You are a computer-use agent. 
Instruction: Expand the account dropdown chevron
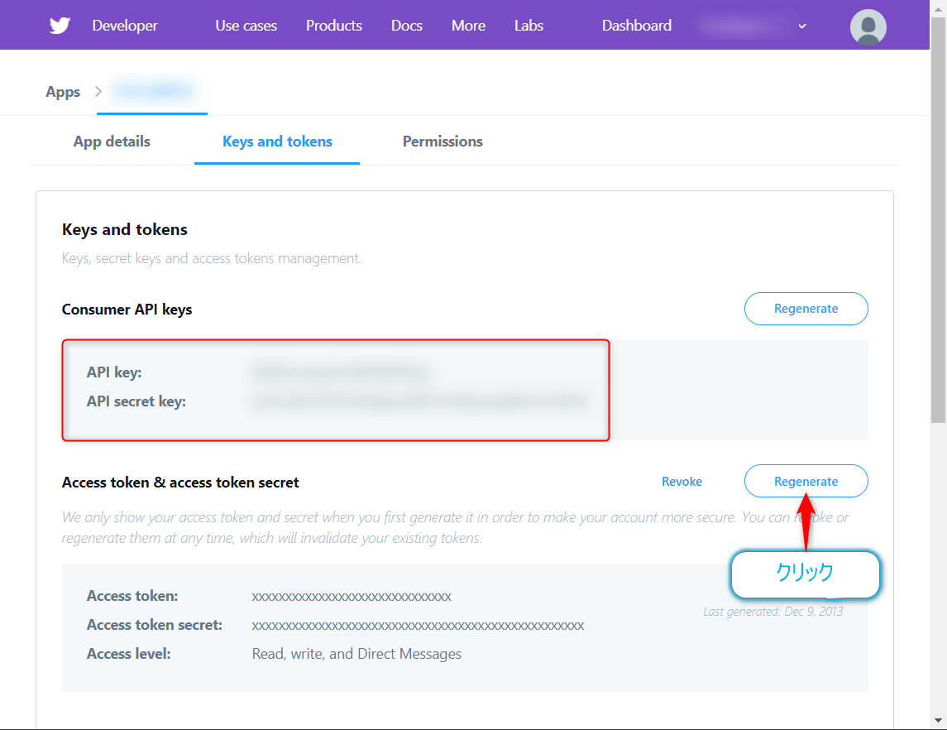click(x=802, y=26)
